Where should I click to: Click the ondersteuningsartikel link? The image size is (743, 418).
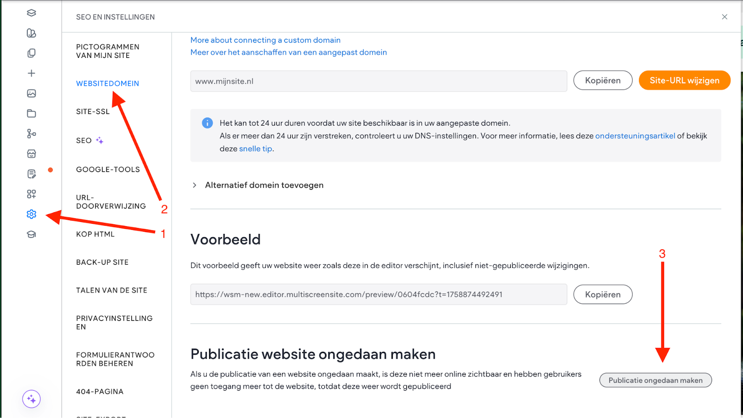point(635,136)
